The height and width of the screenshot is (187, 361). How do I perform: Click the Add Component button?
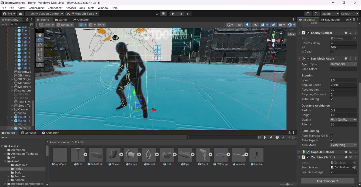coord(327,181)
